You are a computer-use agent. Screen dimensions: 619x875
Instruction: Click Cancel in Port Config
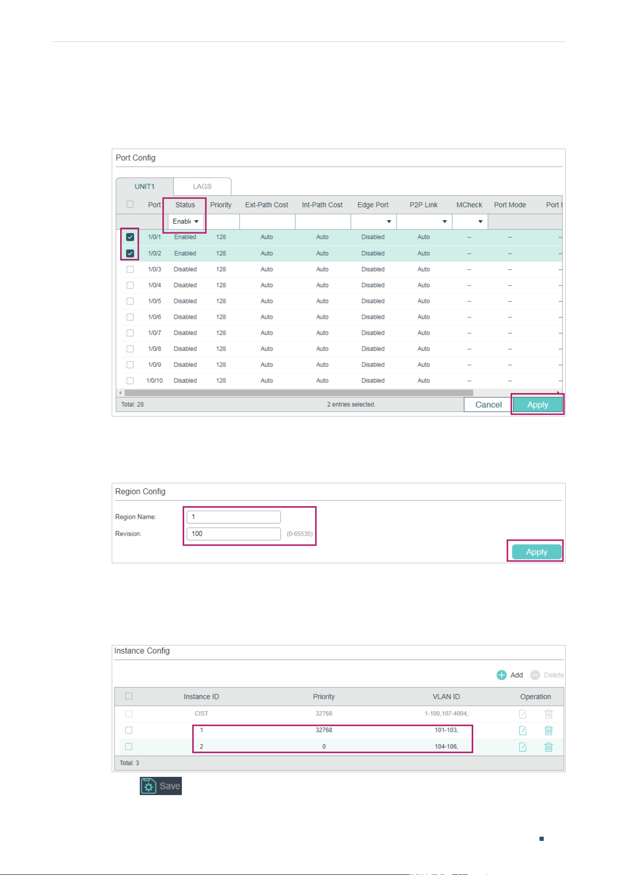(x=488, y=405)
